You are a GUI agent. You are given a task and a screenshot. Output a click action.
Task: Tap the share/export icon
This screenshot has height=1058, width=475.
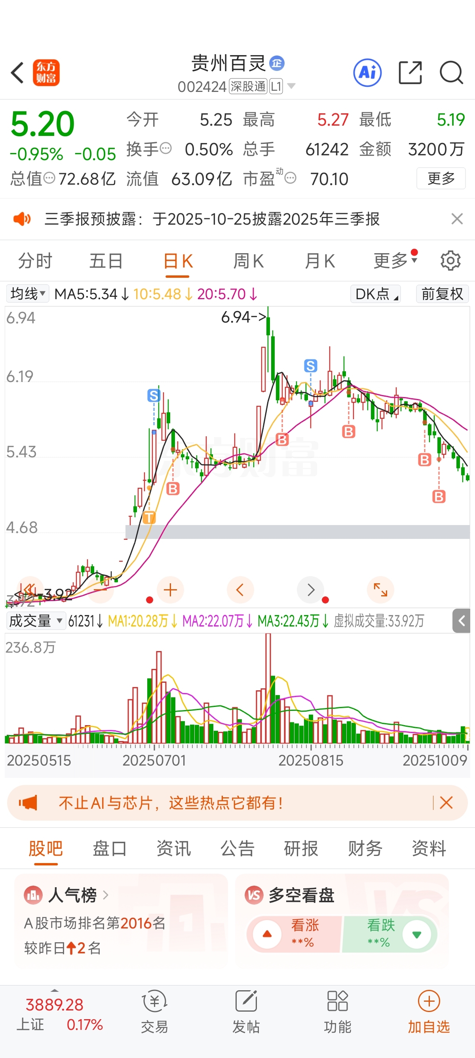click(410, 73)
